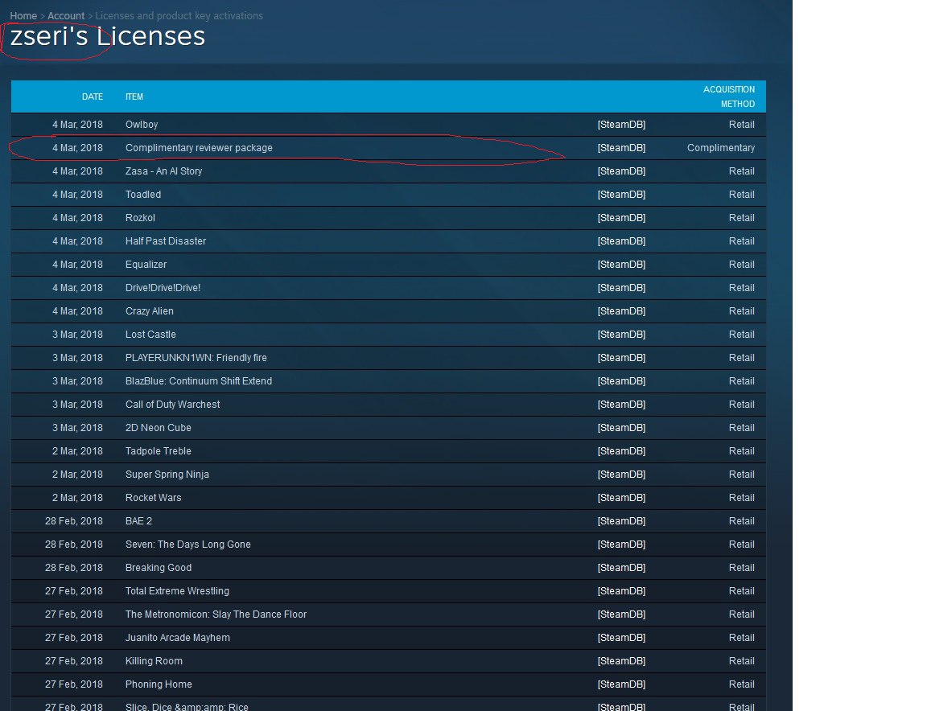Open Account breadcrumb link

click(x=66, y=16)
